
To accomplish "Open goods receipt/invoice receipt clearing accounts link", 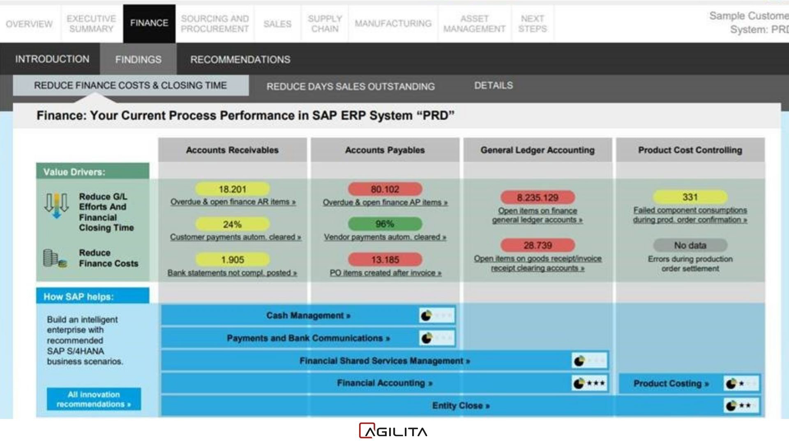I will point(538,263).
